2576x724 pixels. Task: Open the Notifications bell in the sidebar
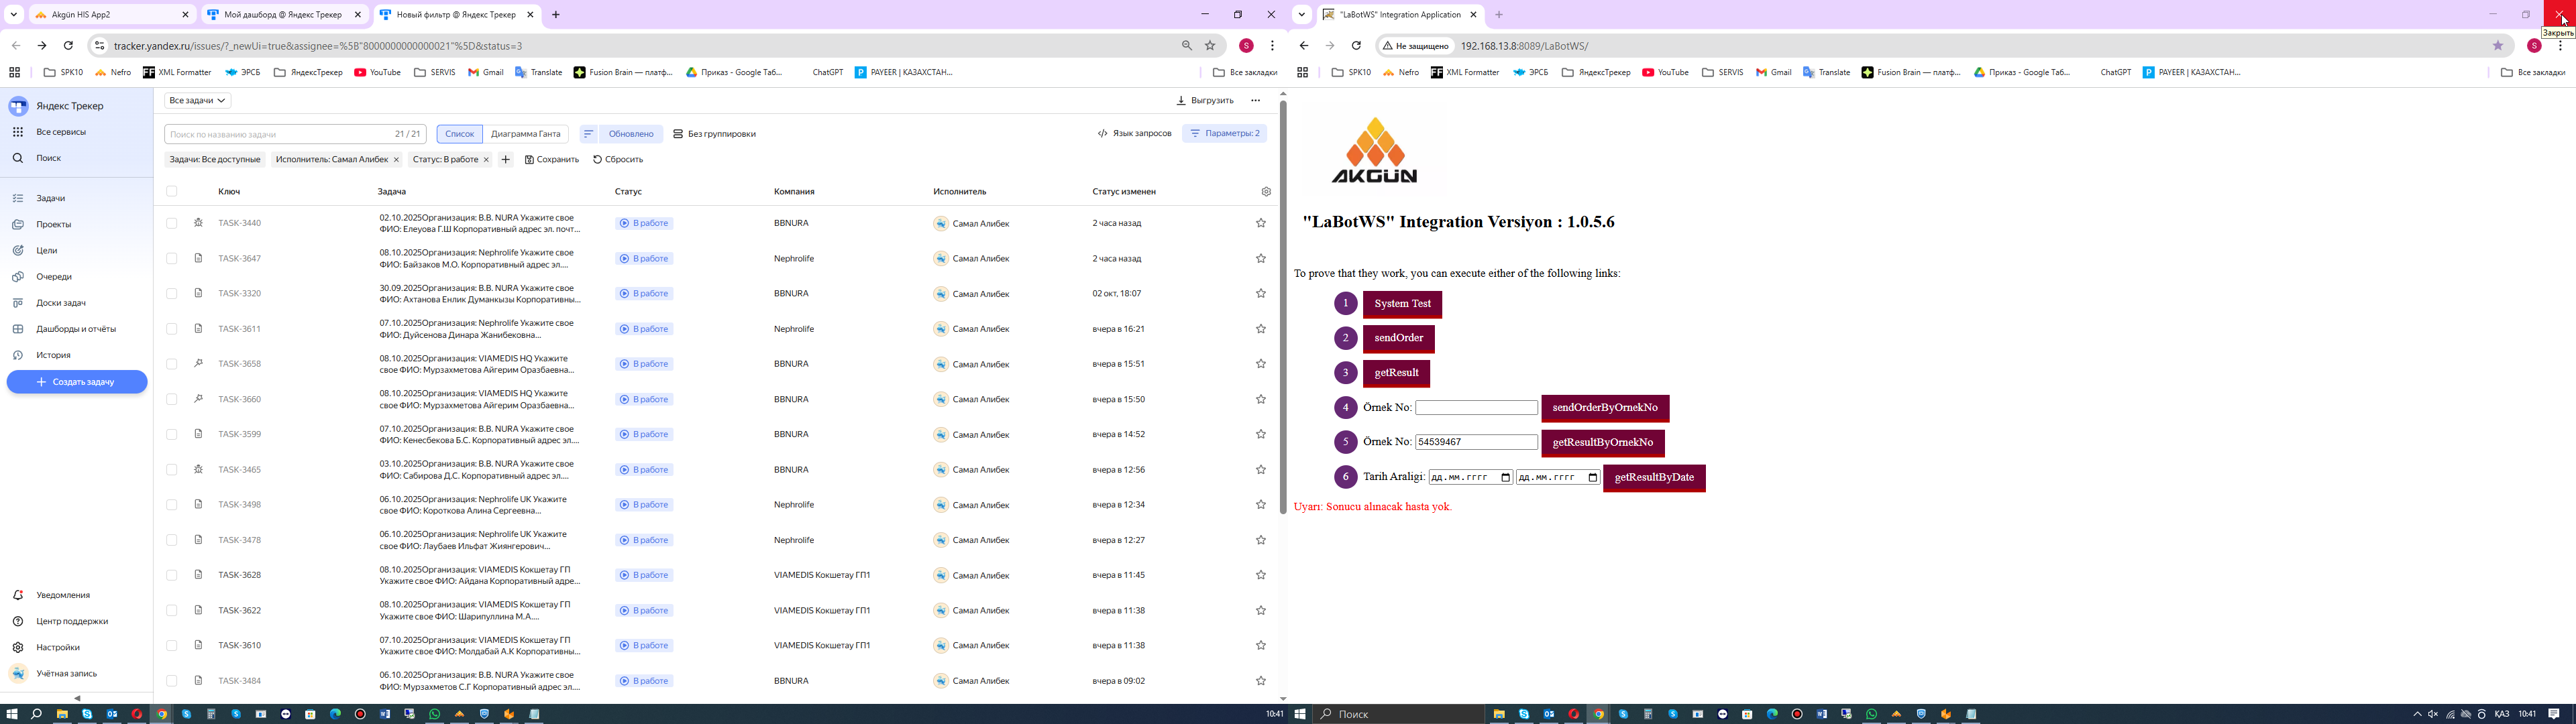[x=18, y=595]
